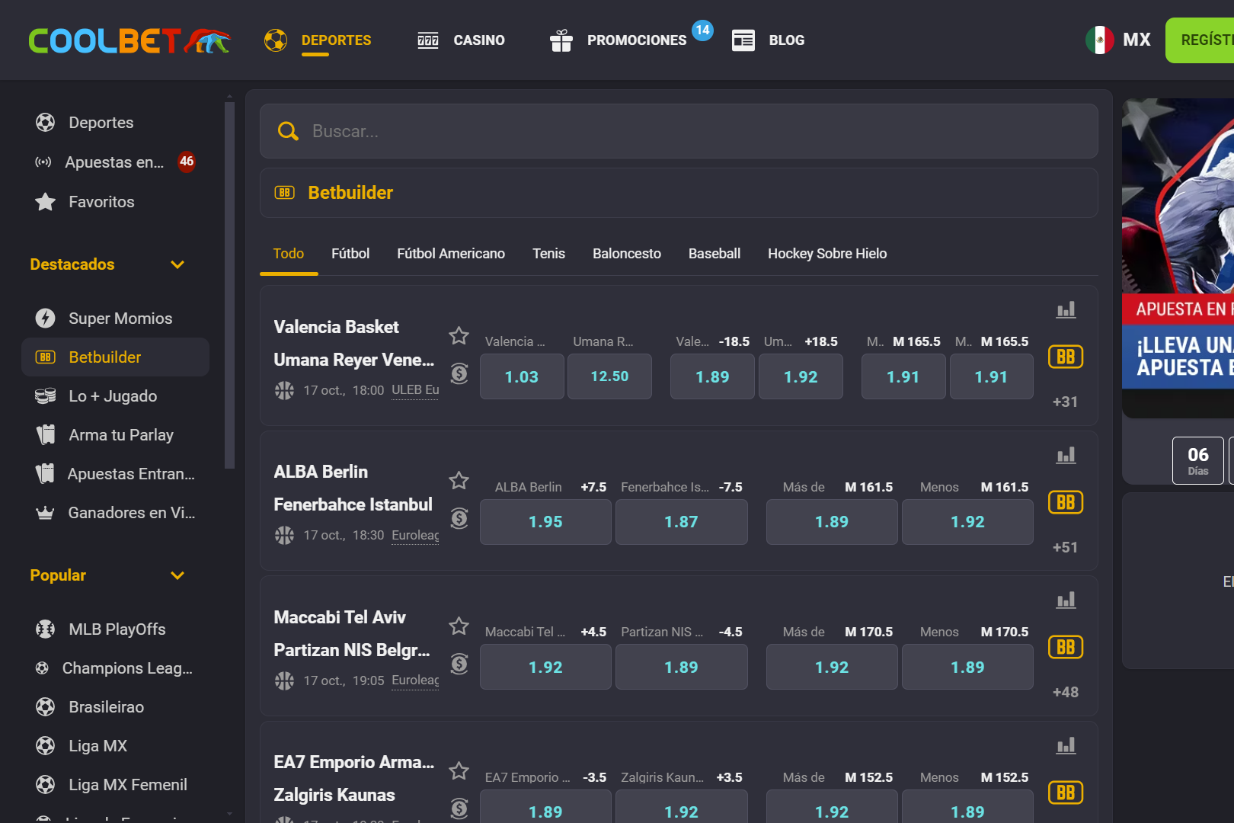Click BB betbuilder badge for ALBA Berlin match
Image resolution: width=1234 pixels, height=823 pixels.
coord(1066,502)
